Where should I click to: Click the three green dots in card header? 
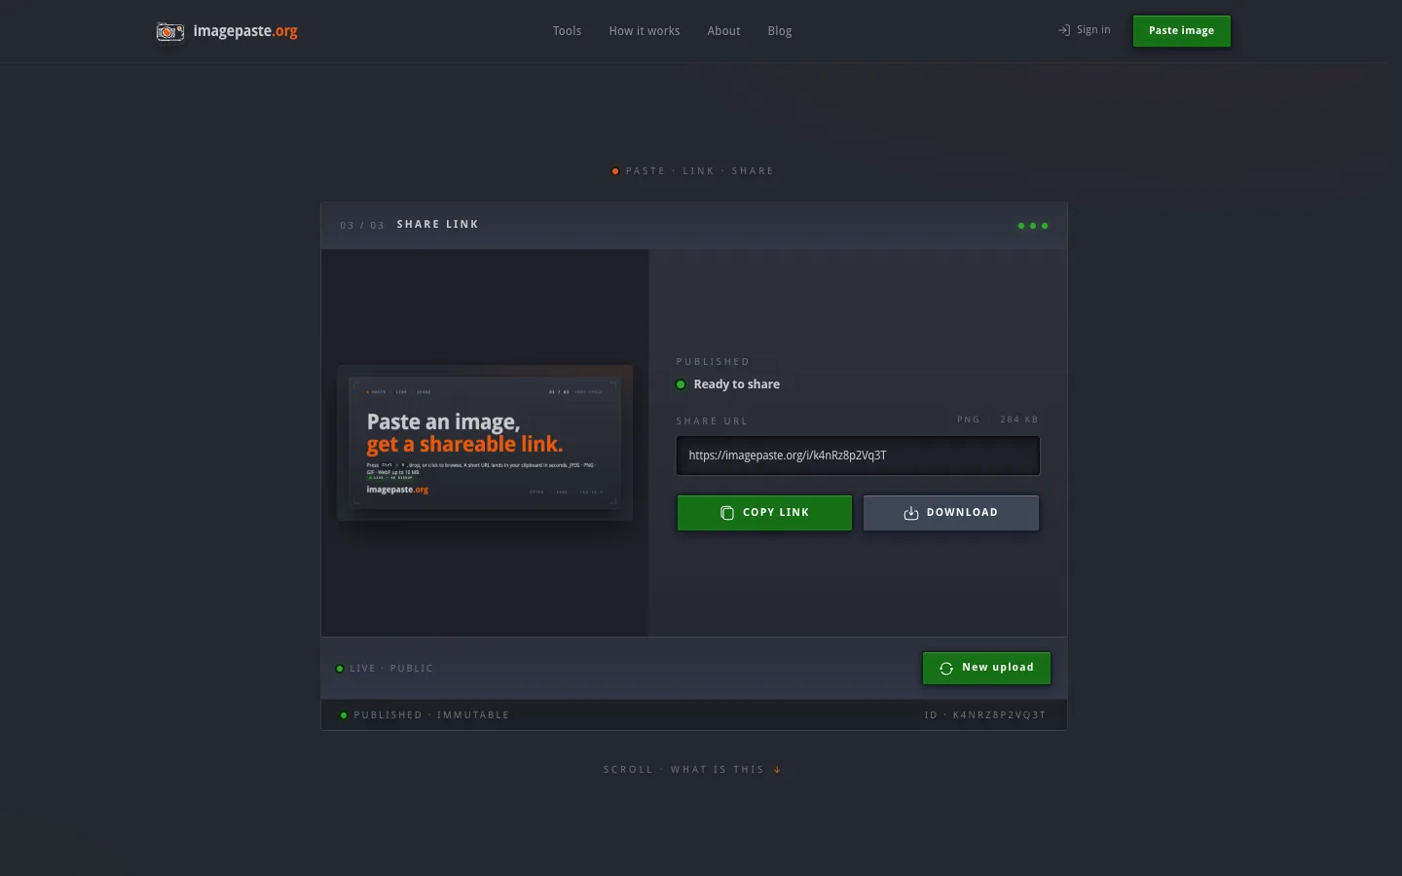tap(1033, 226)
